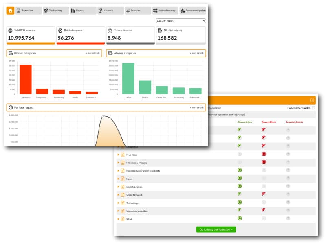
Task: Open the Geoblocking tab
Action: 55,10
